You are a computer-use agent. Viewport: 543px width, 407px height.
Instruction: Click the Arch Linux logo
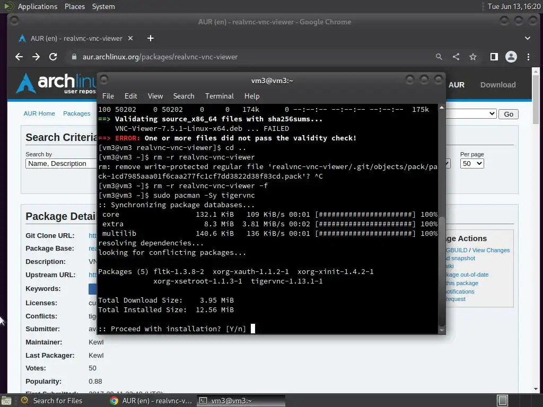(x=55, y=83)
